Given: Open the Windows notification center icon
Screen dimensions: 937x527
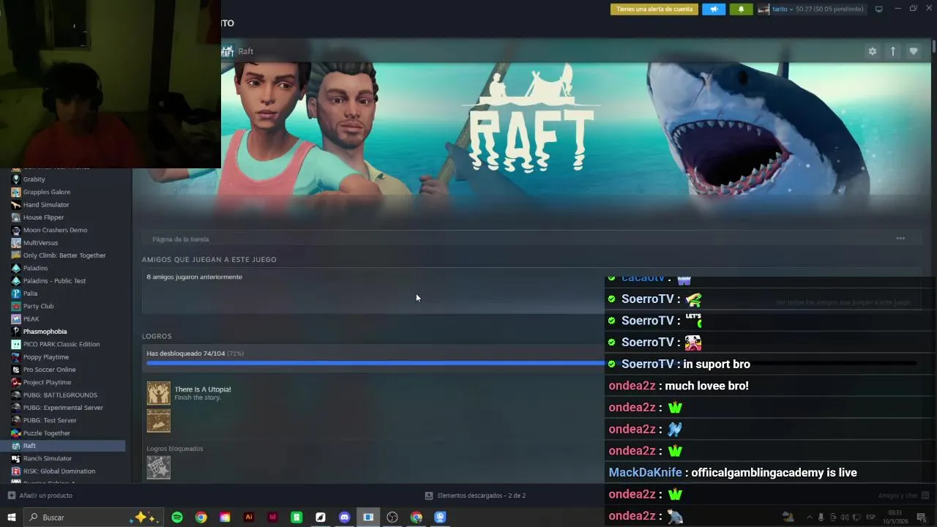Looking at the screenshot, I should 922,517.
